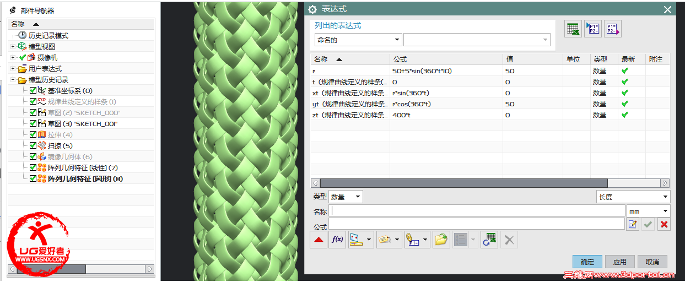
Task: Select the expression row with formula 50+5*sin(360*t*10)
Action: [490, 70]
